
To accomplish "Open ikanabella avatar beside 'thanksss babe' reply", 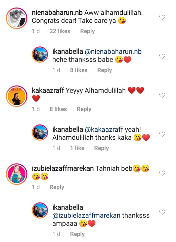I will (x=40, y=54).
